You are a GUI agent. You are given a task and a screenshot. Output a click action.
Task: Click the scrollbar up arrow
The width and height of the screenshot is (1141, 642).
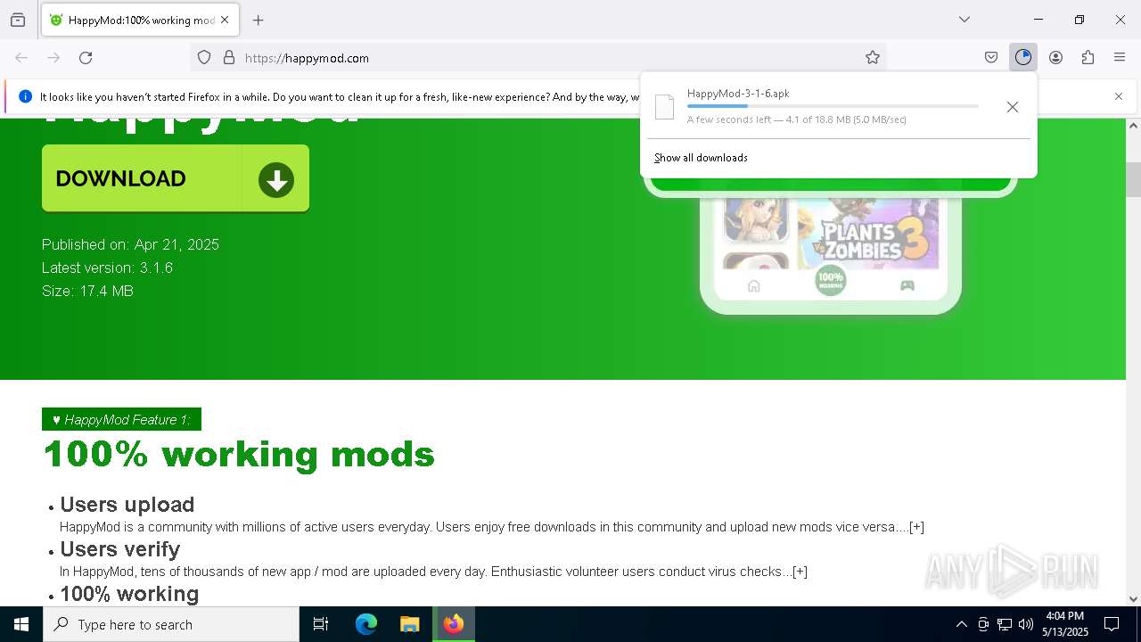(1133, 126)
